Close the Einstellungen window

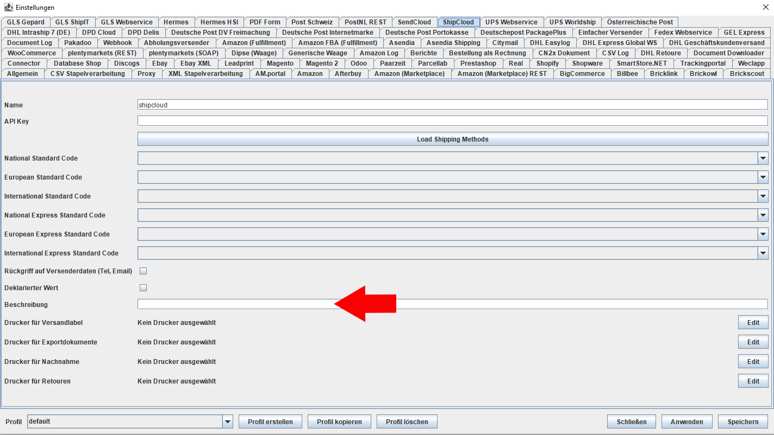(766, 7)
